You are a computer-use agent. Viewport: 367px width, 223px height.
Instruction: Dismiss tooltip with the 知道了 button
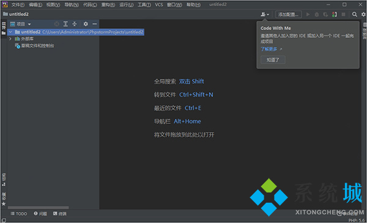point(273,60)
